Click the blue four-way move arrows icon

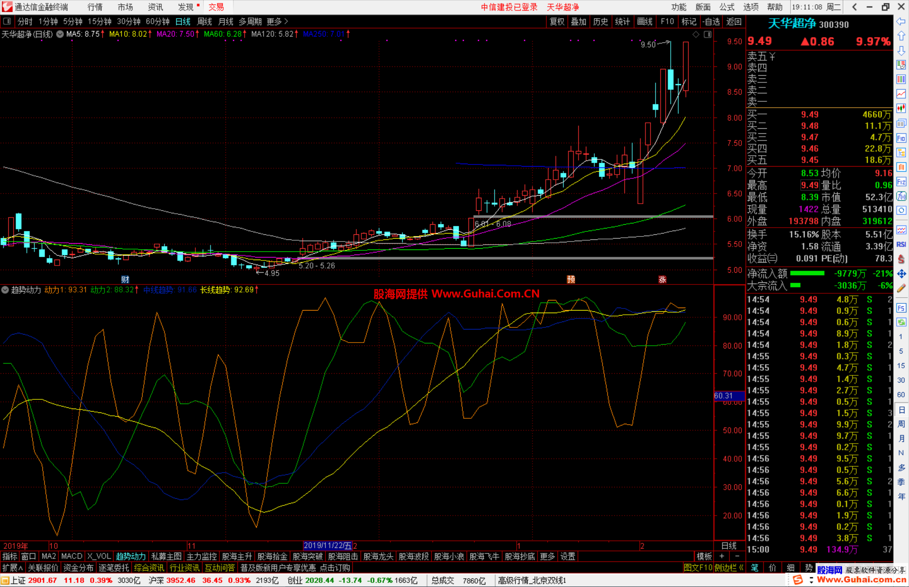coord(901,274)
